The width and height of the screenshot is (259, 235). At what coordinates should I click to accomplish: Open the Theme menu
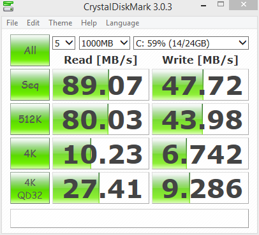[x=61, y=23]
